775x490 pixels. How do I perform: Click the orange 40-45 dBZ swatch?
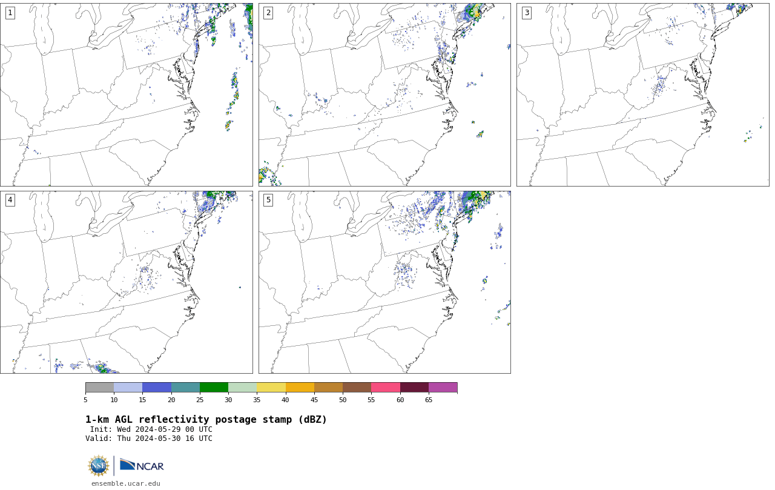point(300,388)
